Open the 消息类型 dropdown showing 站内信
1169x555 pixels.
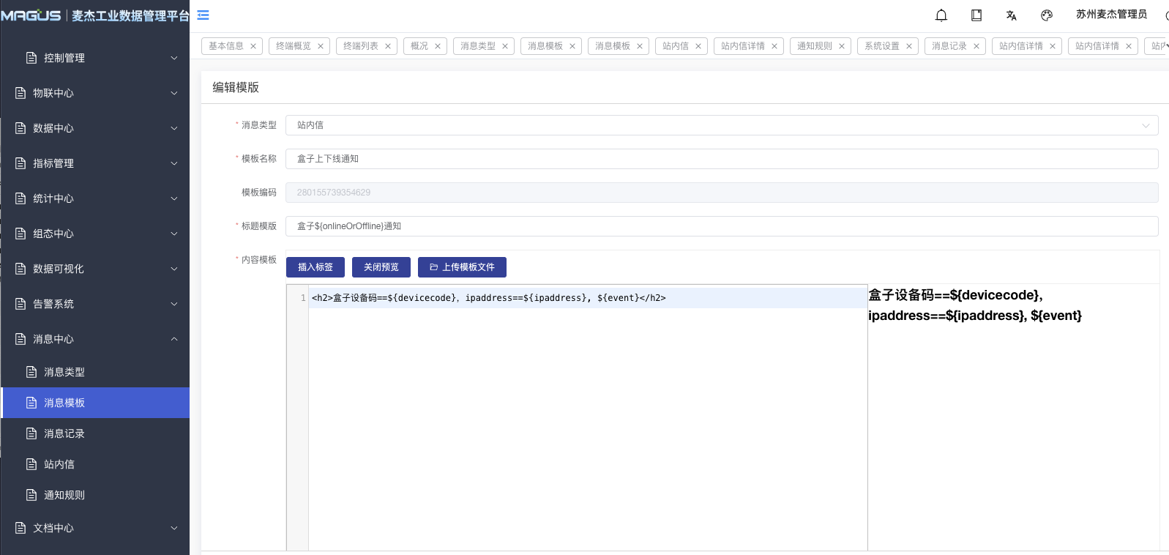[722, 125]
